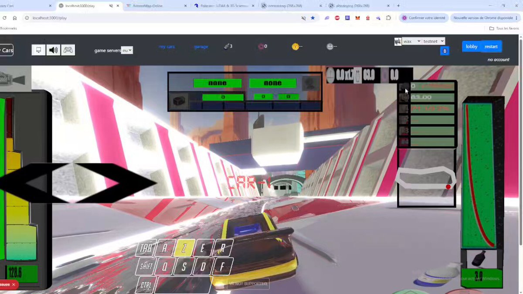Click the second green 'none' slot
This screenshot has height=294, width=523.
point(272,83)
